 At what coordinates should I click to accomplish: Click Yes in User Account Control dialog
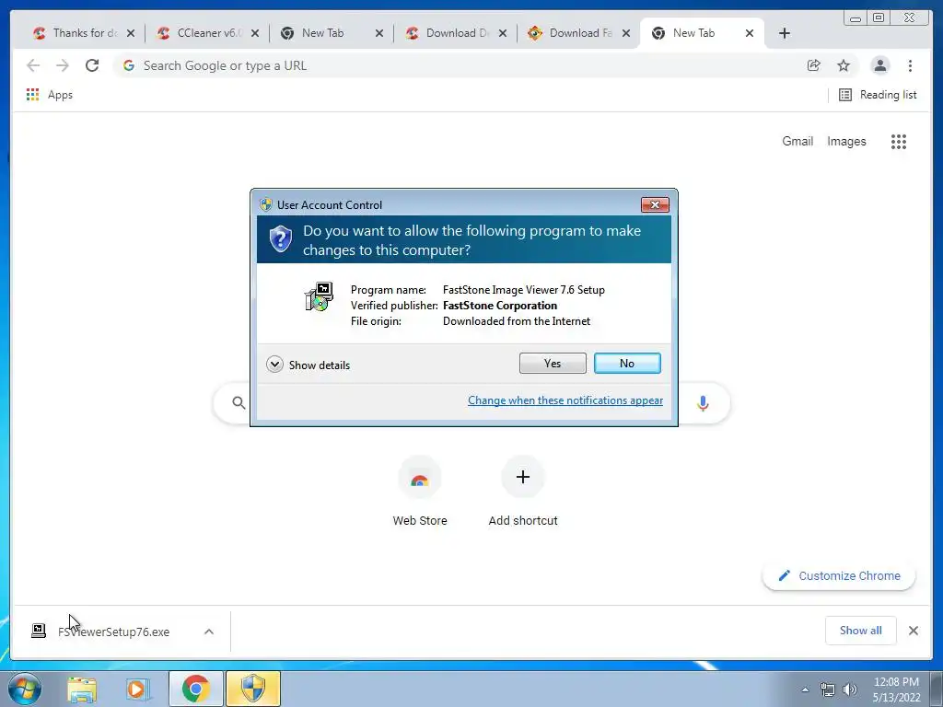[553, 363]
